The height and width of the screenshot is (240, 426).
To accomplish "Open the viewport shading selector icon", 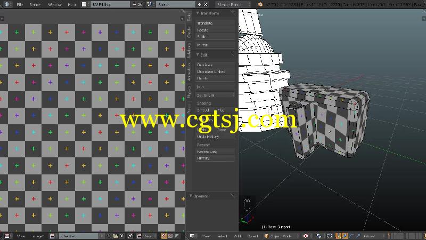I will (306, 236).
